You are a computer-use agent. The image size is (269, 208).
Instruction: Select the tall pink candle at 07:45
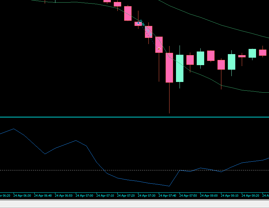(169, 68)
